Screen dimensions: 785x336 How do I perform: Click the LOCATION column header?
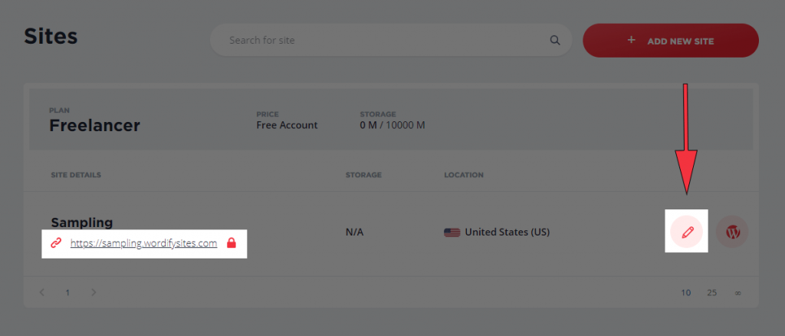464,175
